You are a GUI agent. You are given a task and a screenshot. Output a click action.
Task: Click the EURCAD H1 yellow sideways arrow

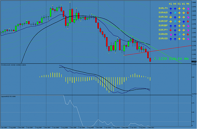[x=171, y=17]
